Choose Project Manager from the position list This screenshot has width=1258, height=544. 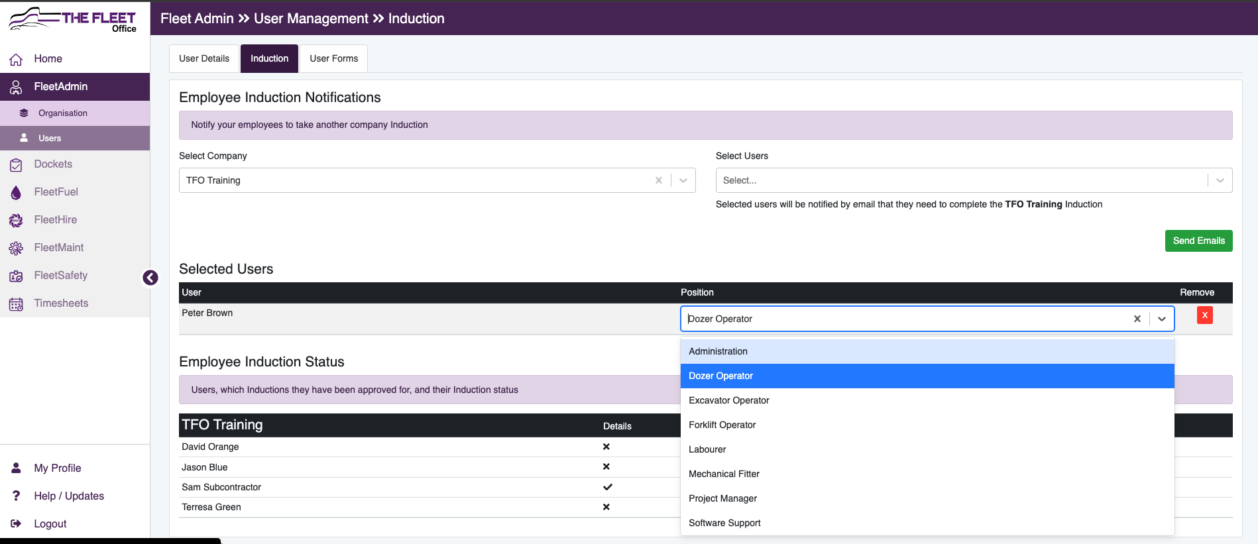click(927, 498)
